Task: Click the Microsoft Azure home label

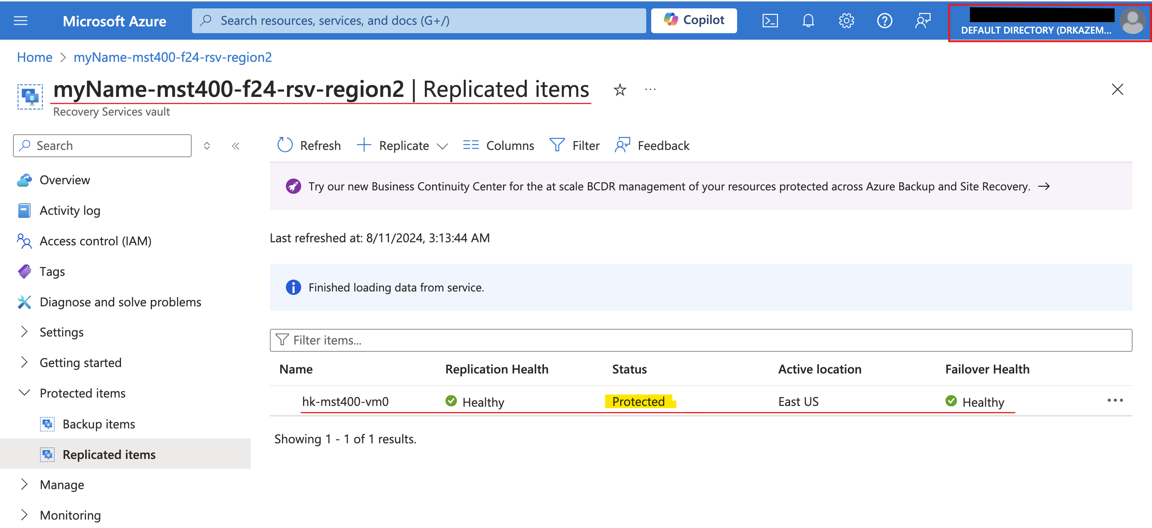Action: coord(115,21)
